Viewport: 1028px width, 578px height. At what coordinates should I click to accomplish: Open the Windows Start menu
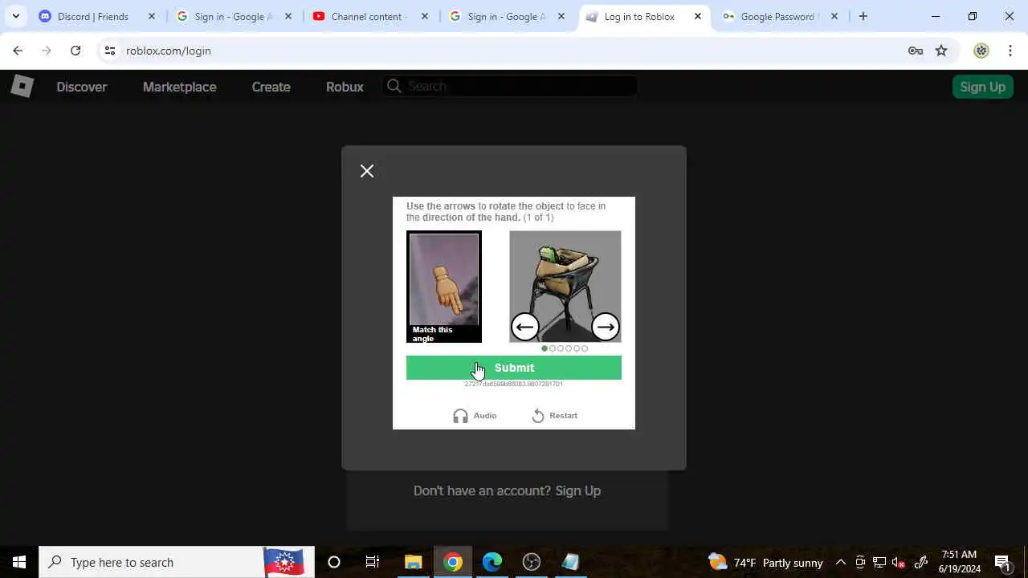(19, 562)
